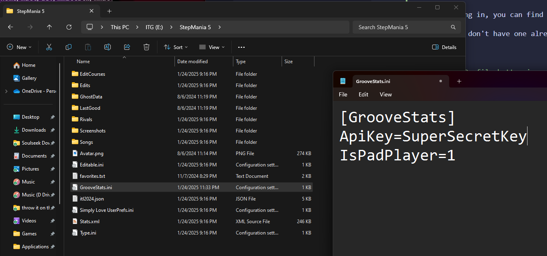
Task: Expand the OneDrive tree item
Action: tap(6, 91)
